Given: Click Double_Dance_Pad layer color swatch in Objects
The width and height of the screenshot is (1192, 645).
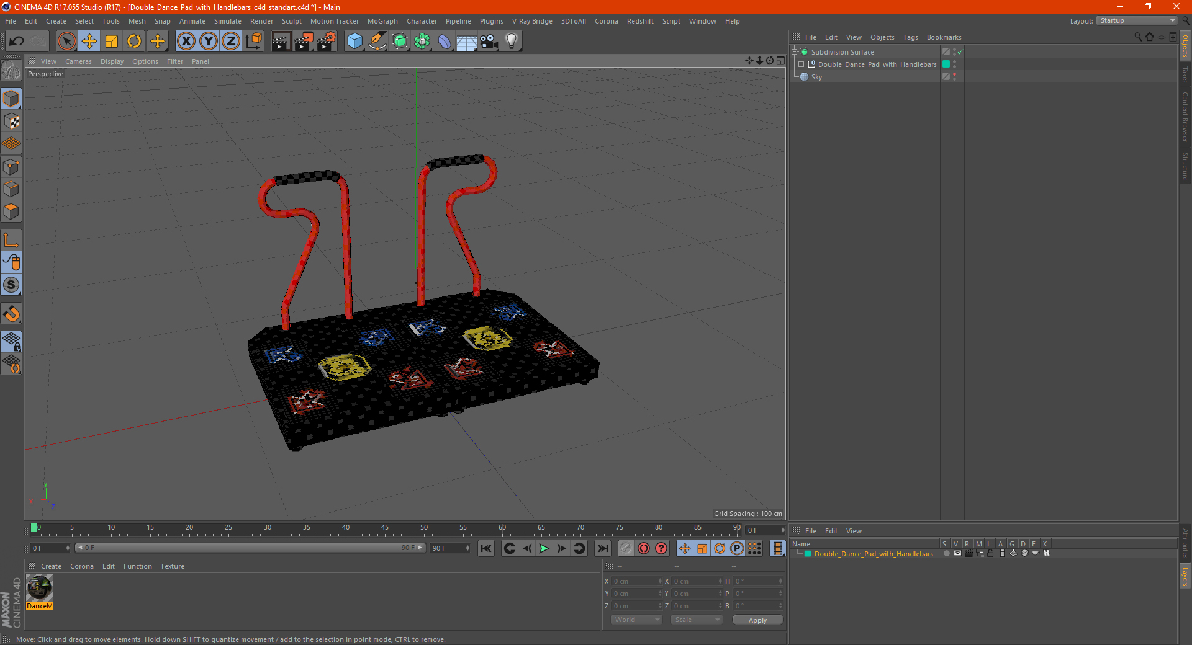Looking at the screenshot, I should (x=946, y=64).
